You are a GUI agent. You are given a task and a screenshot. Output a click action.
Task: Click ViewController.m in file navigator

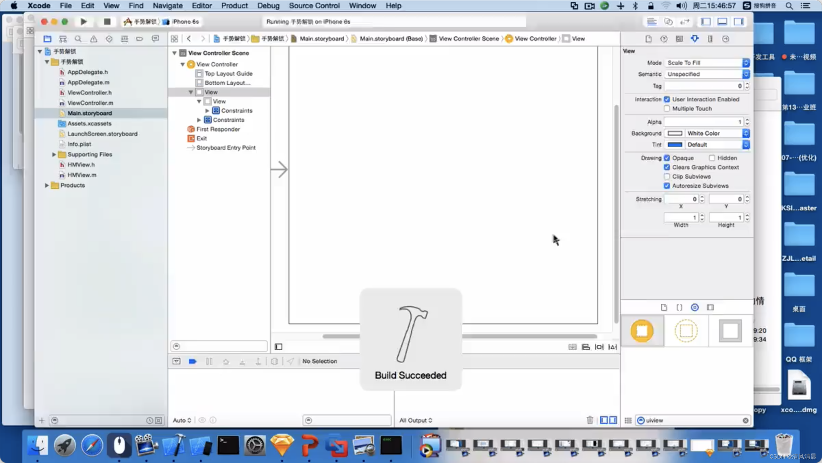(x=90, y=103)
